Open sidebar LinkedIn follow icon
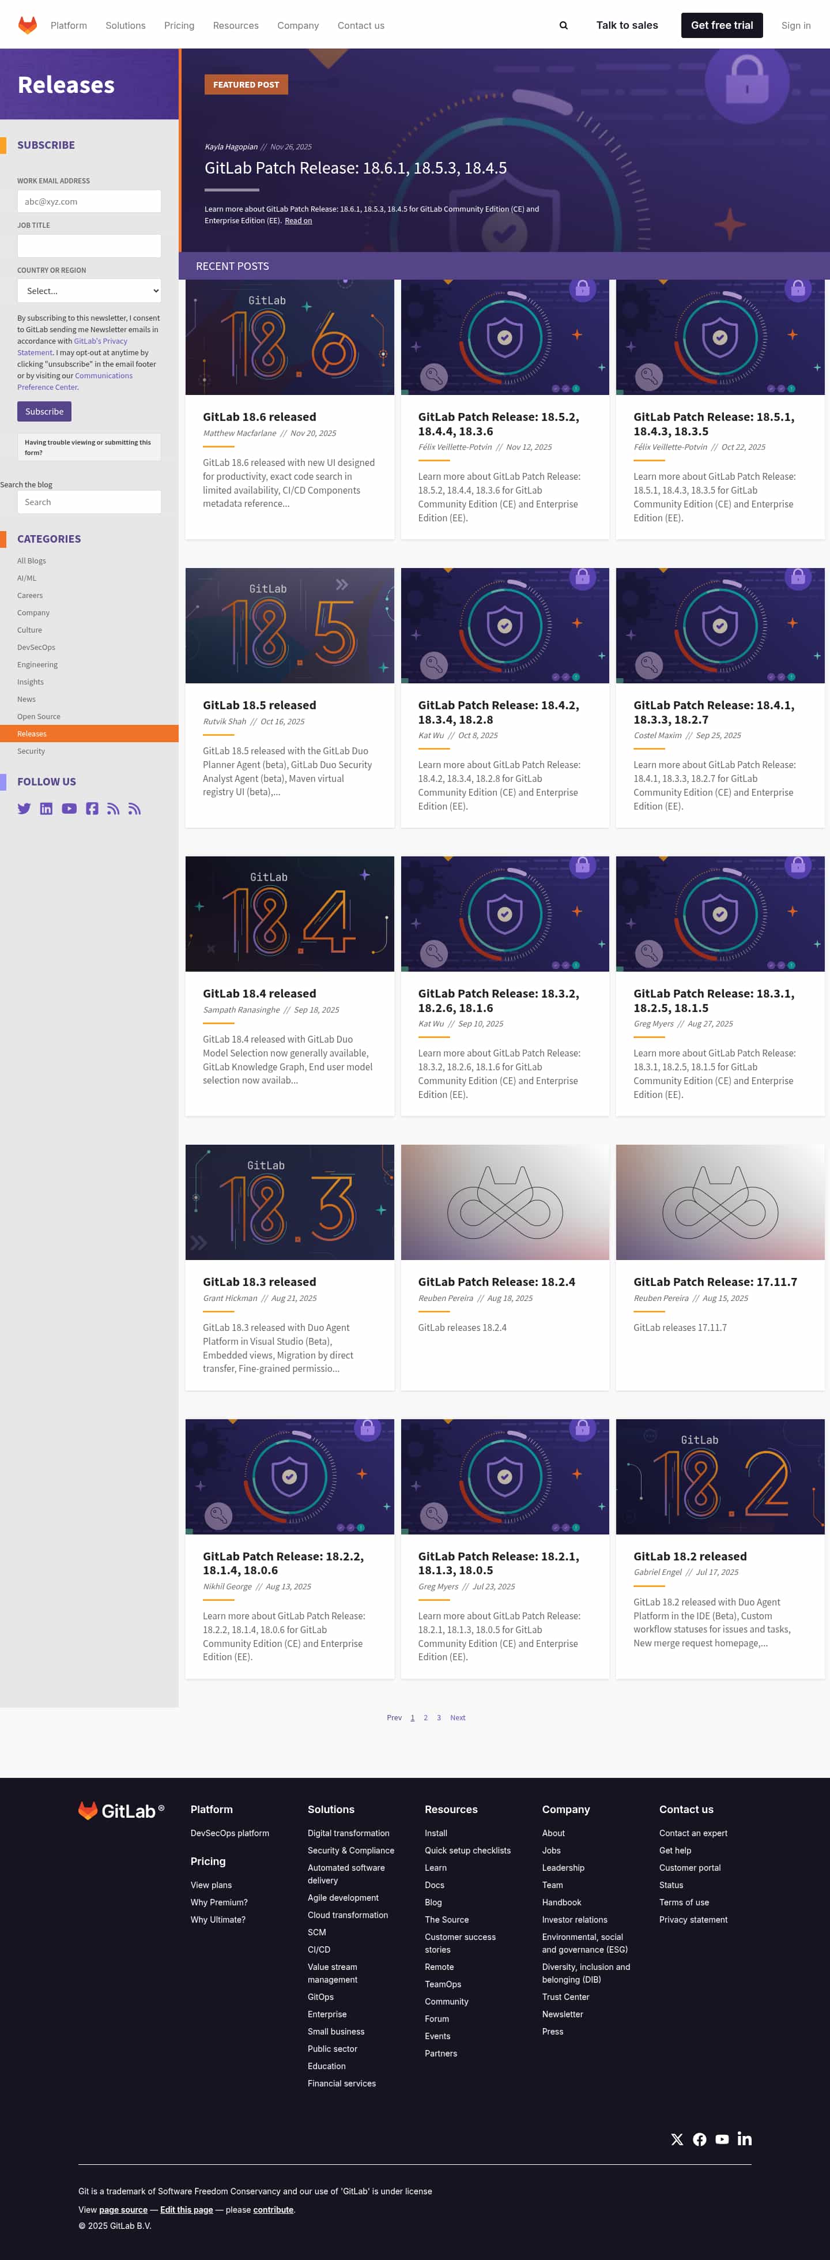The height and width of the screenshot is (2260, 830). (47, 809)
